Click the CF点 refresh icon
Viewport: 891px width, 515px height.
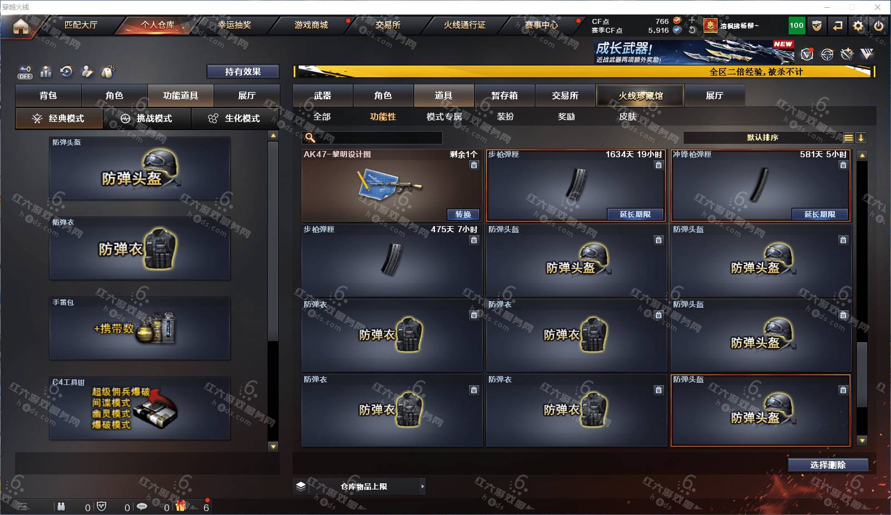[x=692, y=30]
